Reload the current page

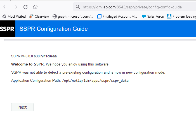point(25,7)
